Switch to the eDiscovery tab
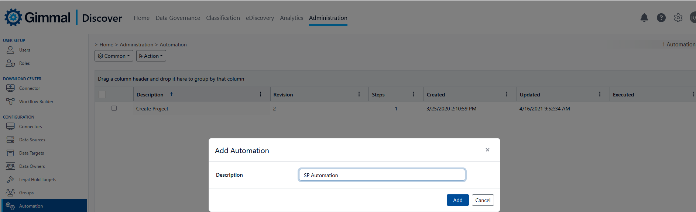696x212 pixels. [x=260, y=18]
